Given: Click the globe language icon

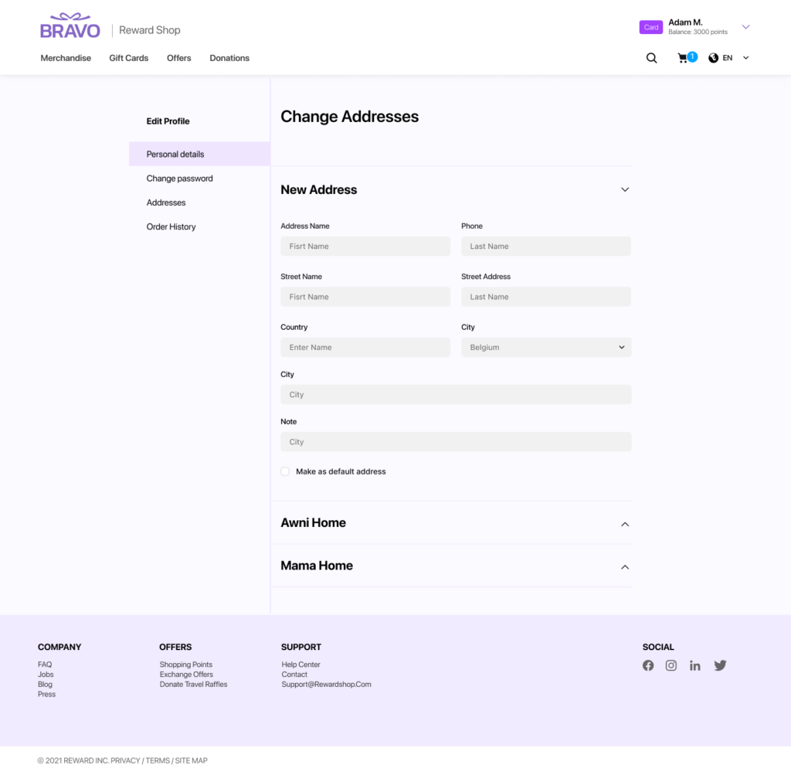Looking at the screenshot, I should pyautogui.click(x=713, y=58).
